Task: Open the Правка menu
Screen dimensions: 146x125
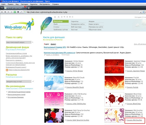Action: tap(10, 4)
